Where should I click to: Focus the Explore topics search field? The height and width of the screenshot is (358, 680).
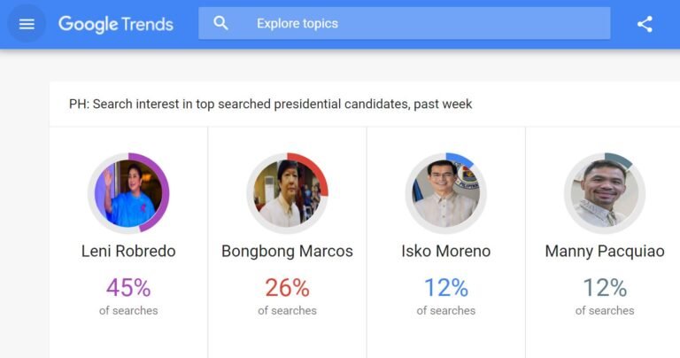click(404, 23)
